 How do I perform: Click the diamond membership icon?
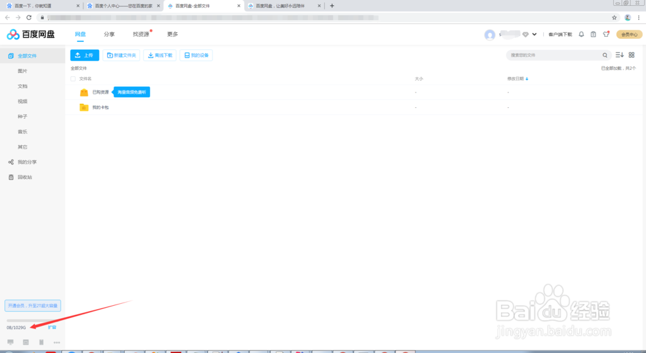(x=525, y=35)
